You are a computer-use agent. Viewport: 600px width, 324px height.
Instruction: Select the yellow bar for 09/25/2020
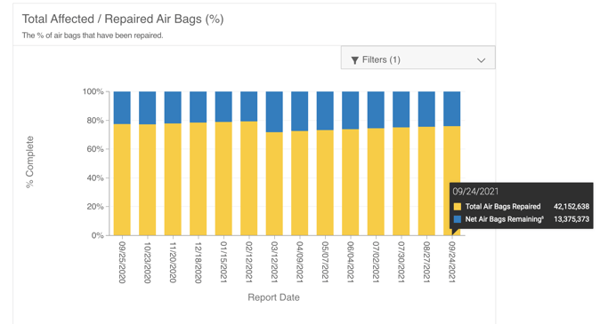pos(122,179)
